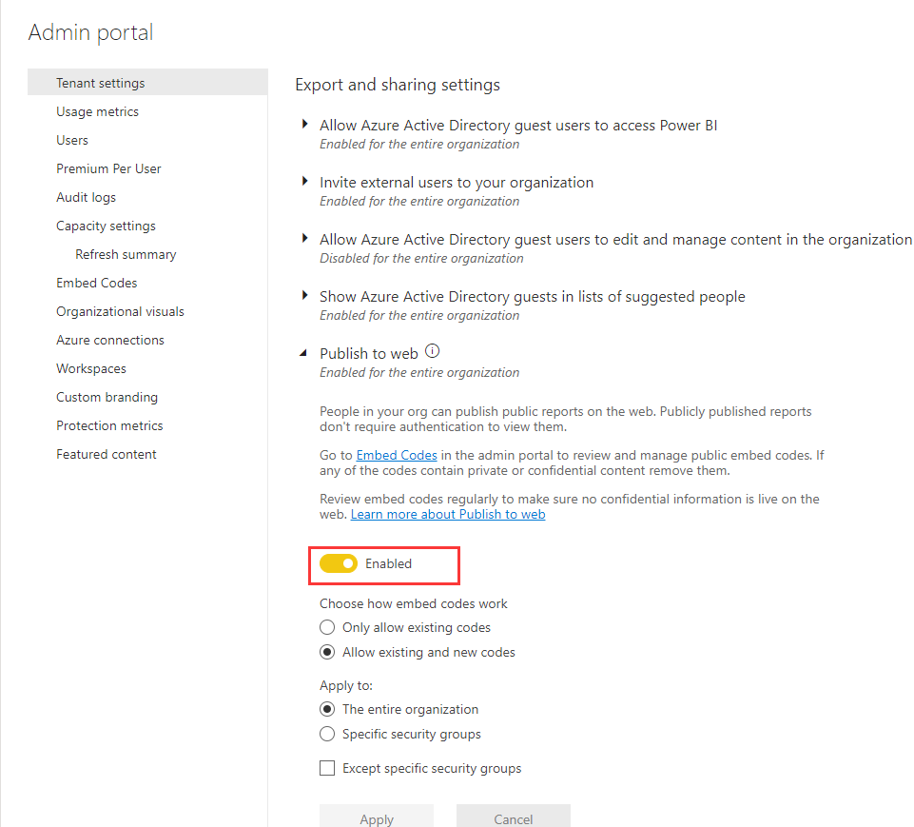Open Organizational visuals settings
This screenshot has height=827, width=914.
(x=120, y=311)
